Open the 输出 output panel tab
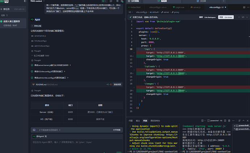 click(x=138, y=121)
